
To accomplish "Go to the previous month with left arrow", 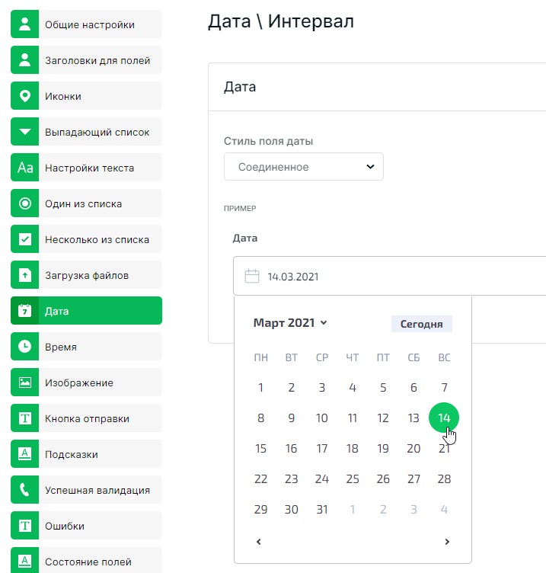I will (259, 542).
